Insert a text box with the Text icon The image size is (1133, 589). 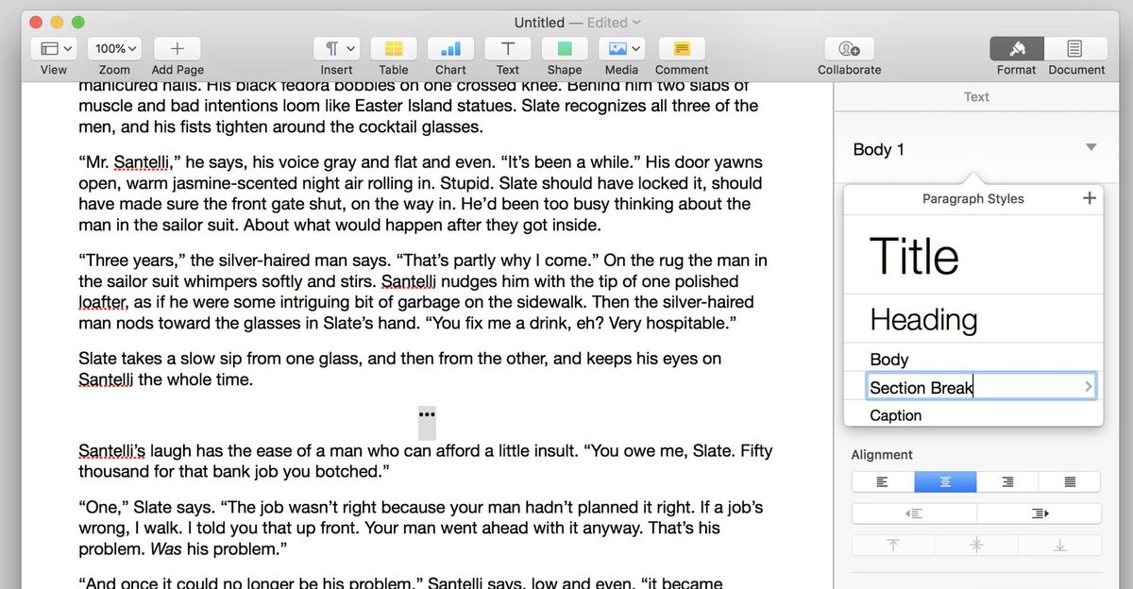pyautogui.click(x=507, y=49)
